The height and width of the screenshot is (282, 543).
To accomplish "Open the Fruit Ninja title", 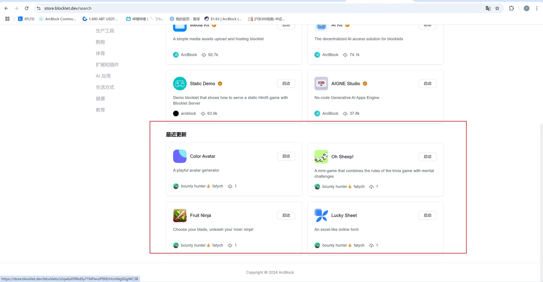I will (x=201, y=215).
